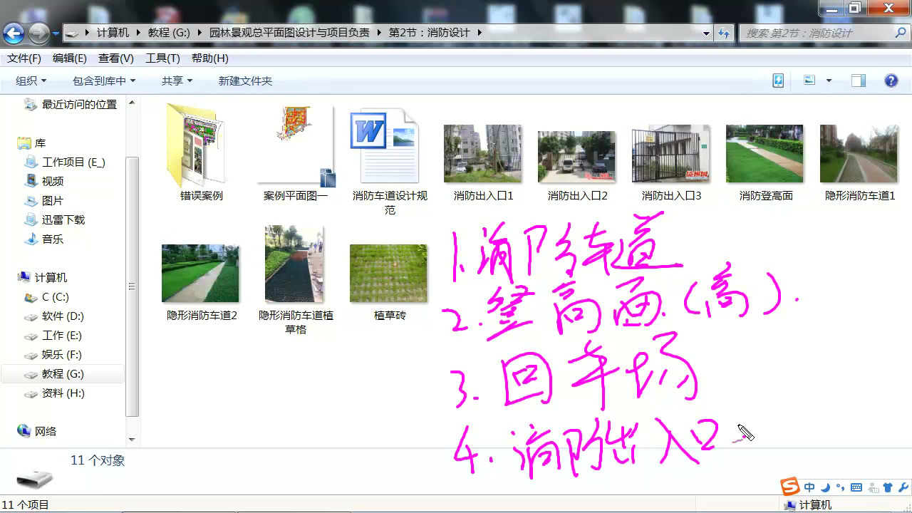
Task: Click the refresh button beside address bar
Action: point(724,33)
